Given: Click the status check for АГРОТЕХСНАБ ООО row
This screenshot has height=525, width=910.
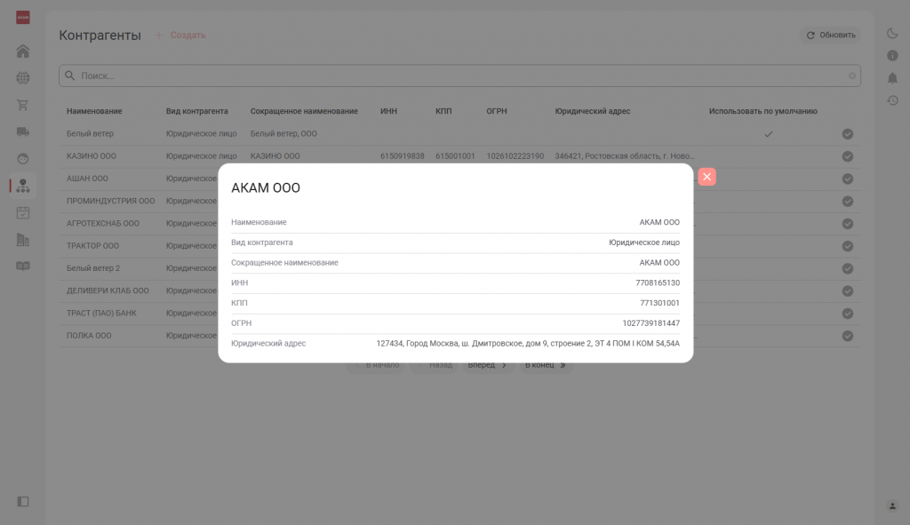Looking at the screenshot, I should pyautogui.click(x=847, y=224).
